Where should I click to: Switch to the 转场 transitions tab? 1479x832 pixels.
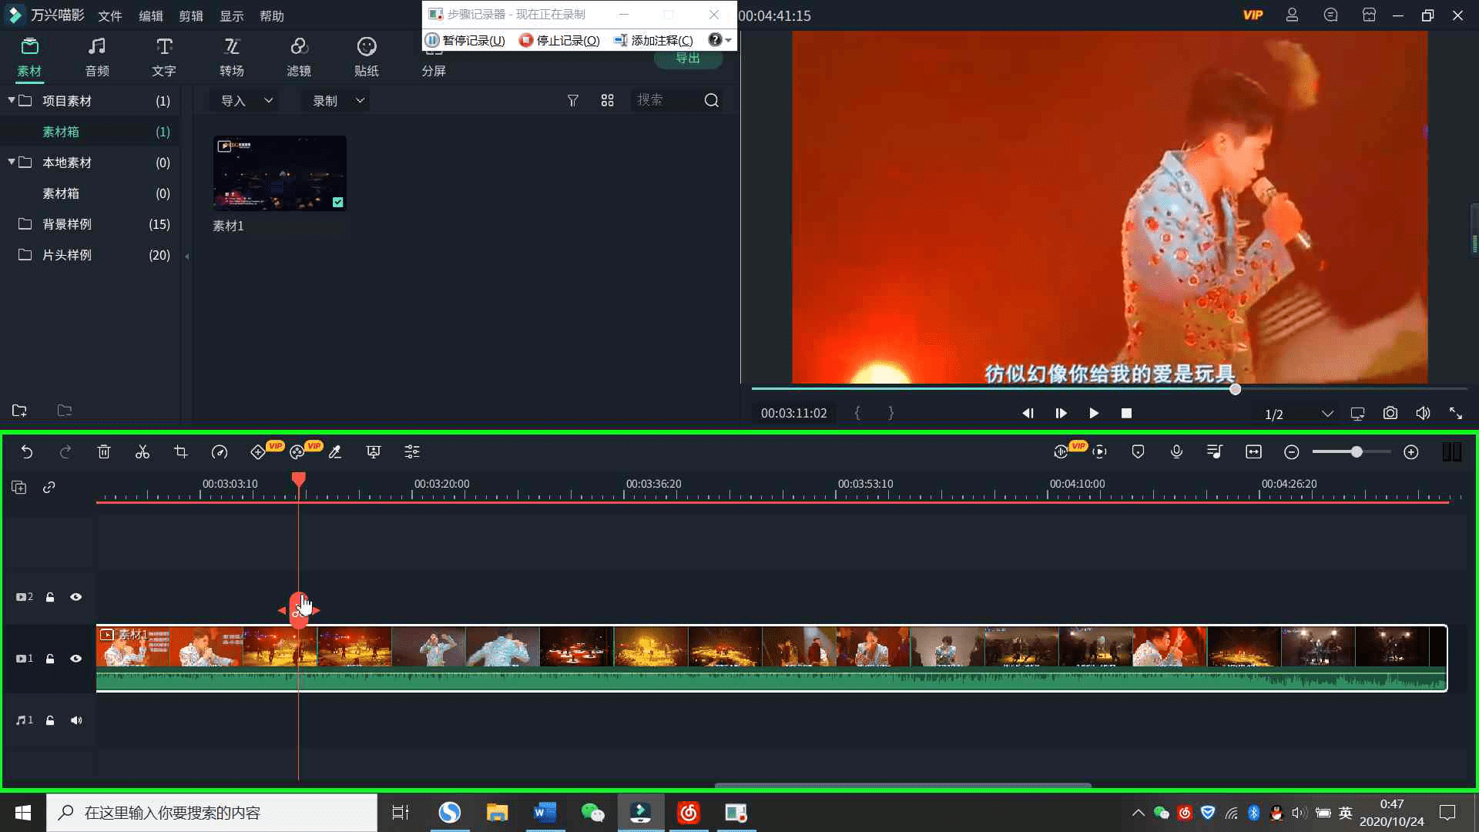click(231, 57)
